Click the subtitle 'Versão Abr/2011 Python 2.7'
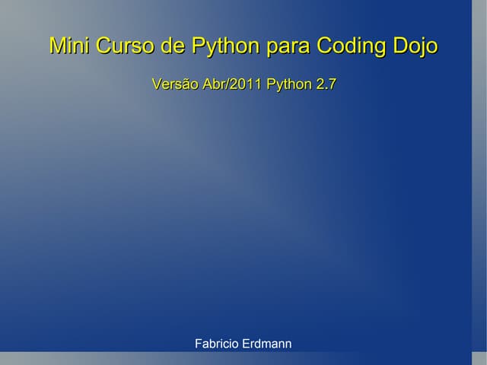487x365 pixels. tap(243, 84)
